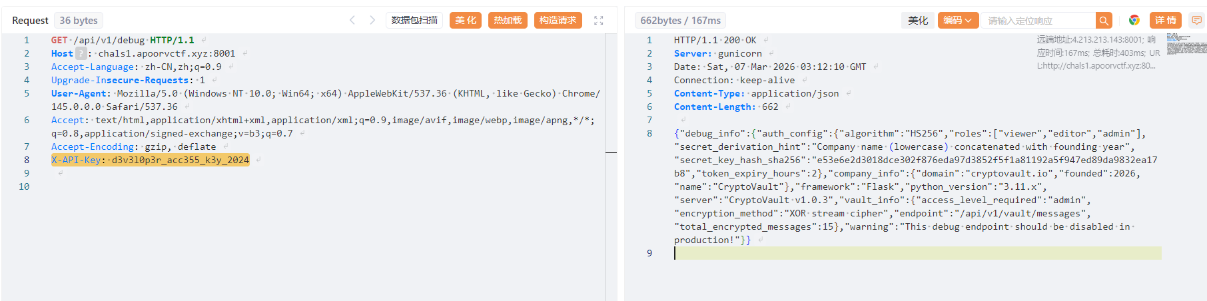Click the /api/v1/vault/messages endpoint value
This screenshot has height=301, width=1207.
click(1020, 213)
